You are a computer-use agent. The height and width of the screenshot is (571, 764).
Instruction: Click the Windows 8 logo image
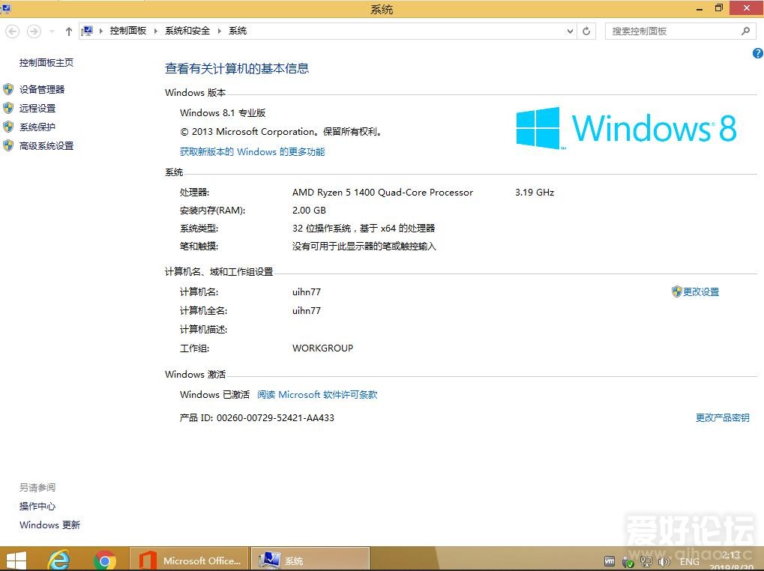tap(627, 128)
